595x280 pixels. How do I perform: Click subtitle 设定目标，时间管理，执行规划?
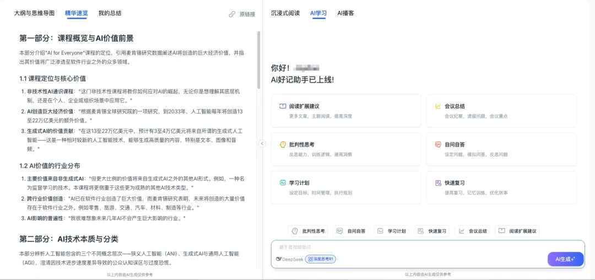click(x=321, y=193)
